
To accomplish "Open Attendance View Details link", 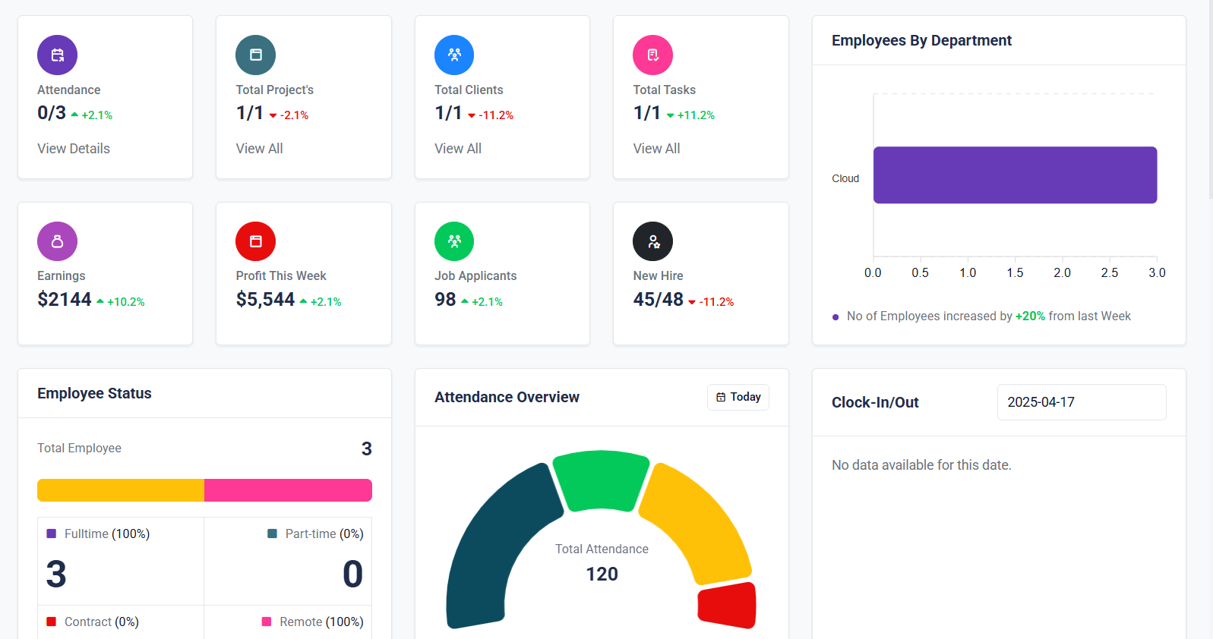I will click(x=74, y=149).
